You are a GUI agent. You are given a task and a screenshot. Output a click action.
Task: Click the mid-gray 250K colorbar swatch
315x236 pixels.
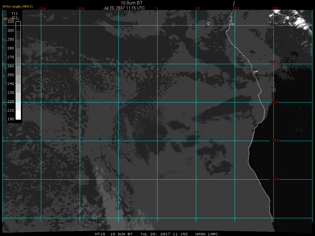tap(18, 79)
